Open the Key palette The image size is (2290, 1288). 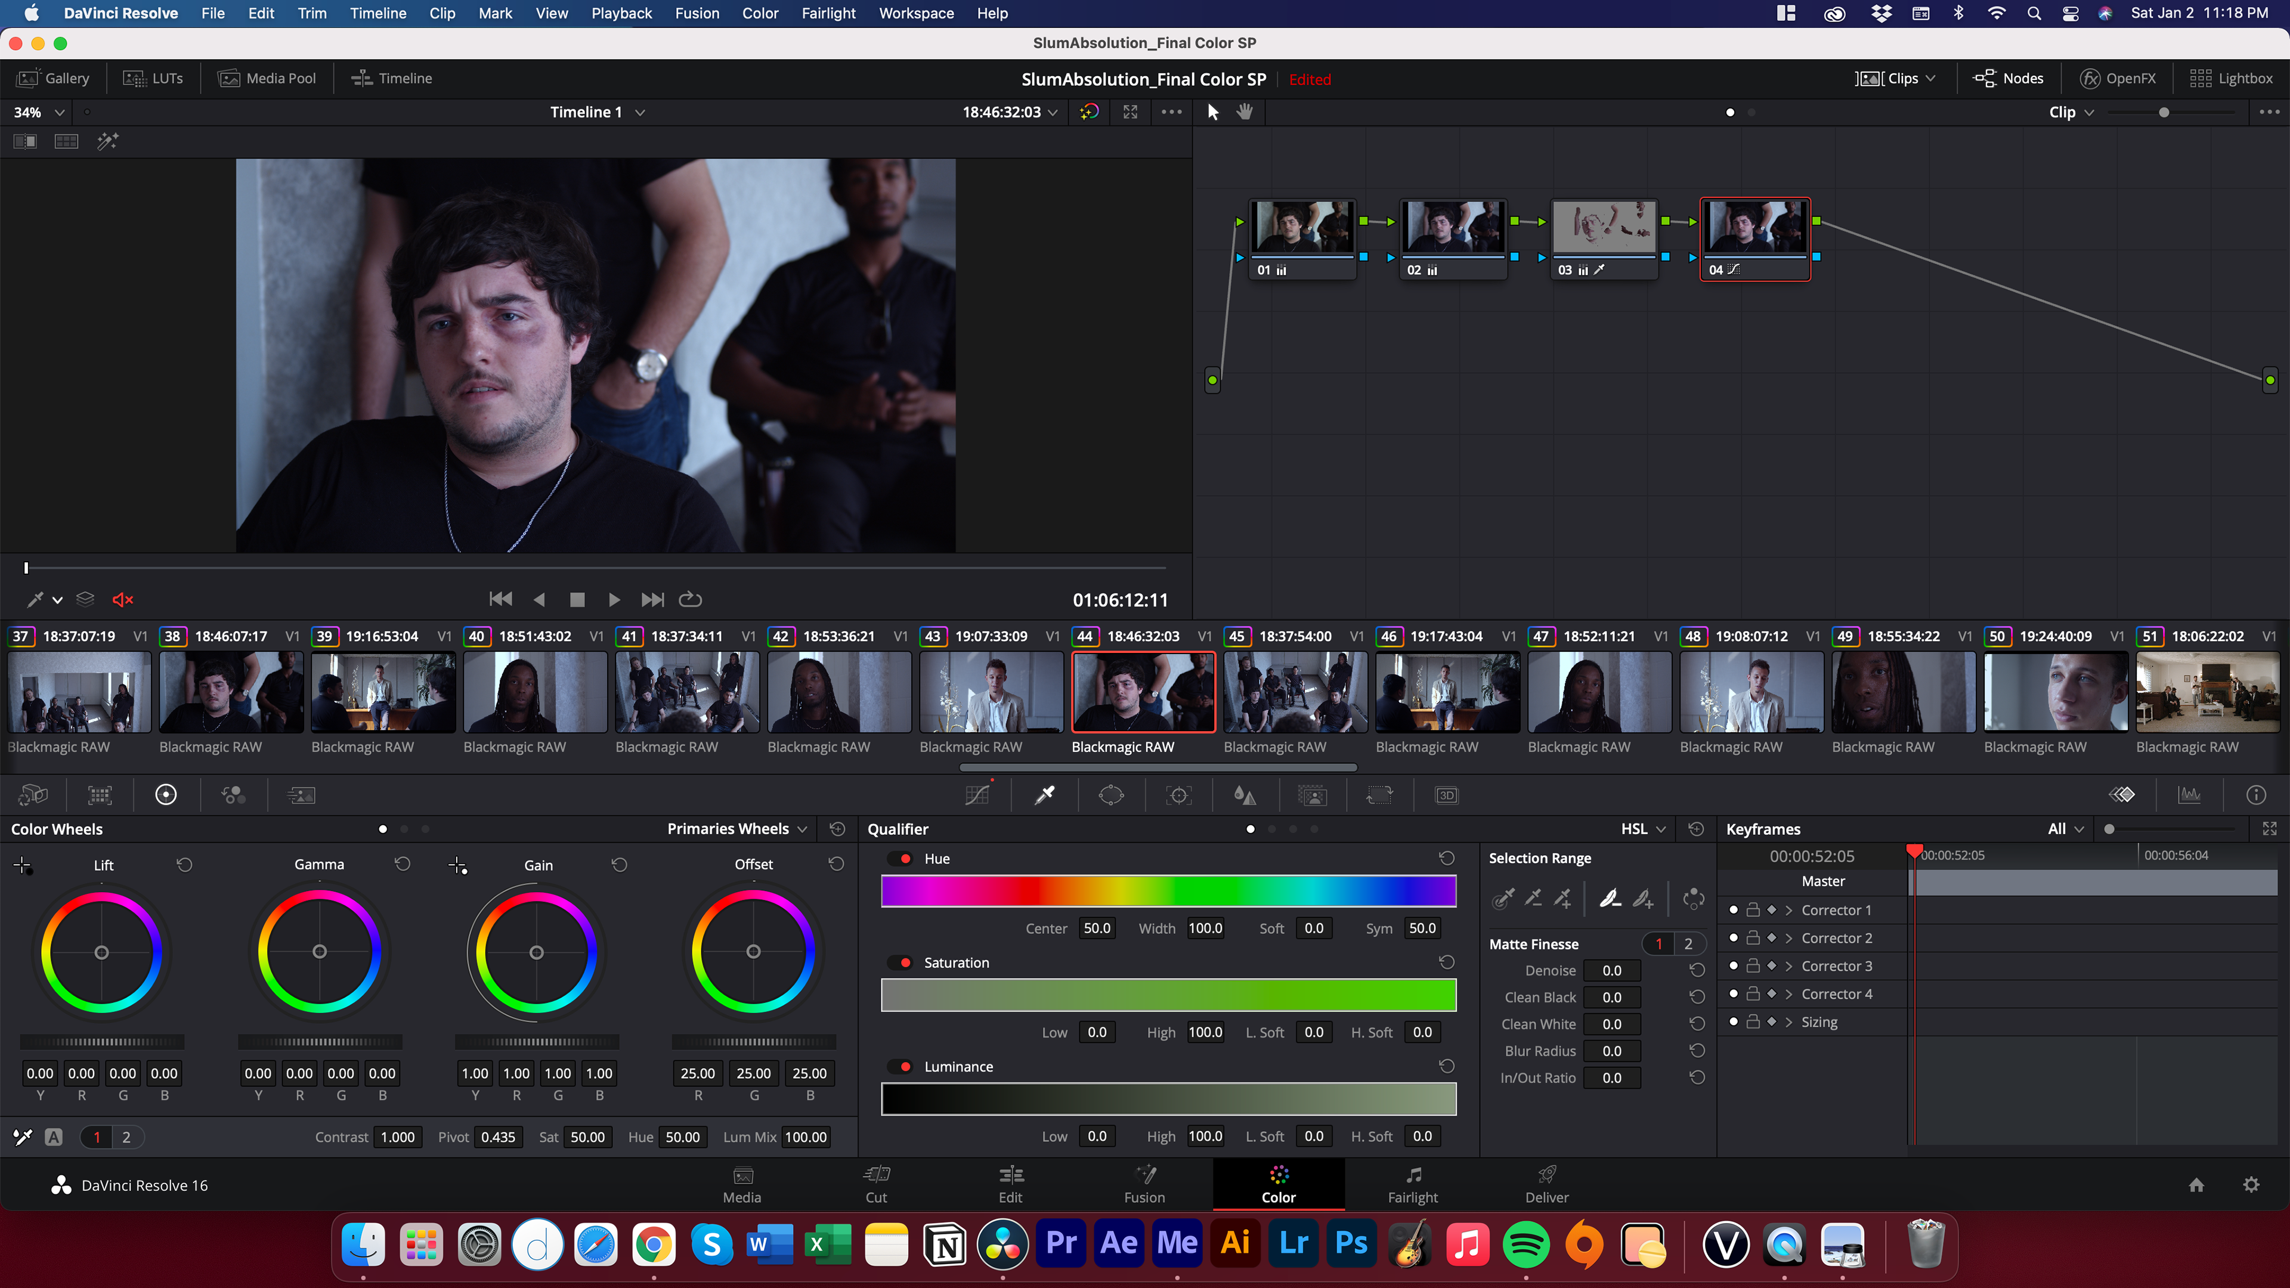[1312, 795]
